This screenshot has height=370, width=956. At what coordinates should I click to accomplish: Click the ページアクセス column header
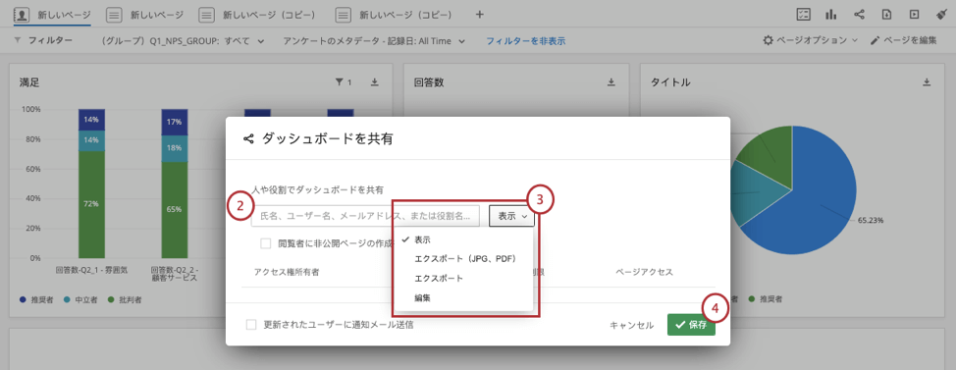coord(644,272)
